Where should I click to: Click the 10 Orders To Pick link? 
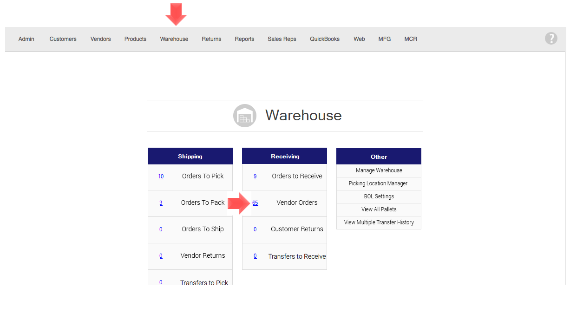161,176
